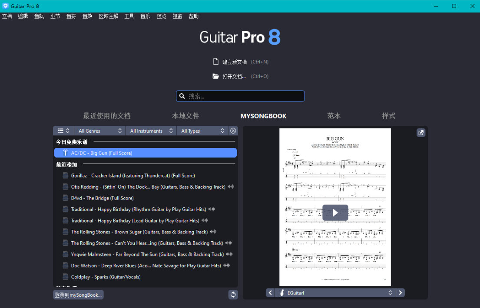Clear filters with the X icon
The image size is (480, 308).
tap(233, 131)
